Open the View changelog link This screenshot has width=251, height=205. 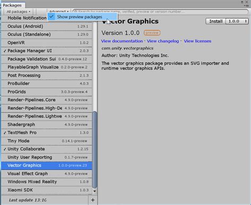[163, 41]
